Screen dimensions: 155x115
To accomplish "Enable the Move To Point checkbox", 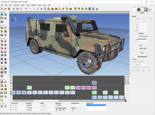I will [138, 36].
